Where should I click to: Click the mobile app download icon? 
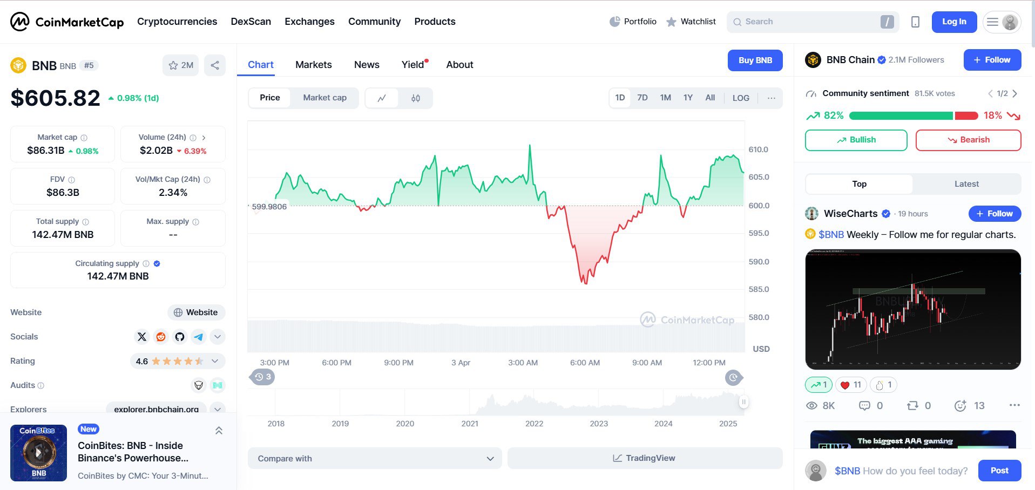915,22
